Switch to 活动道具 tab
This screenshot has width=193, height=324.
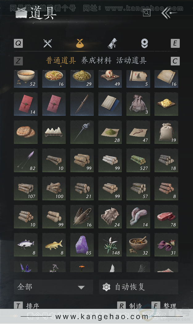131,60
